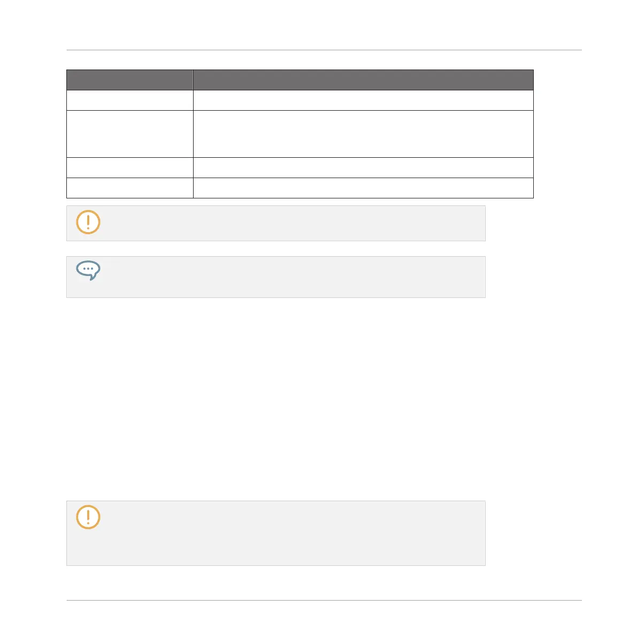Click the wide cell in the third body row

[x=363, y=168]
